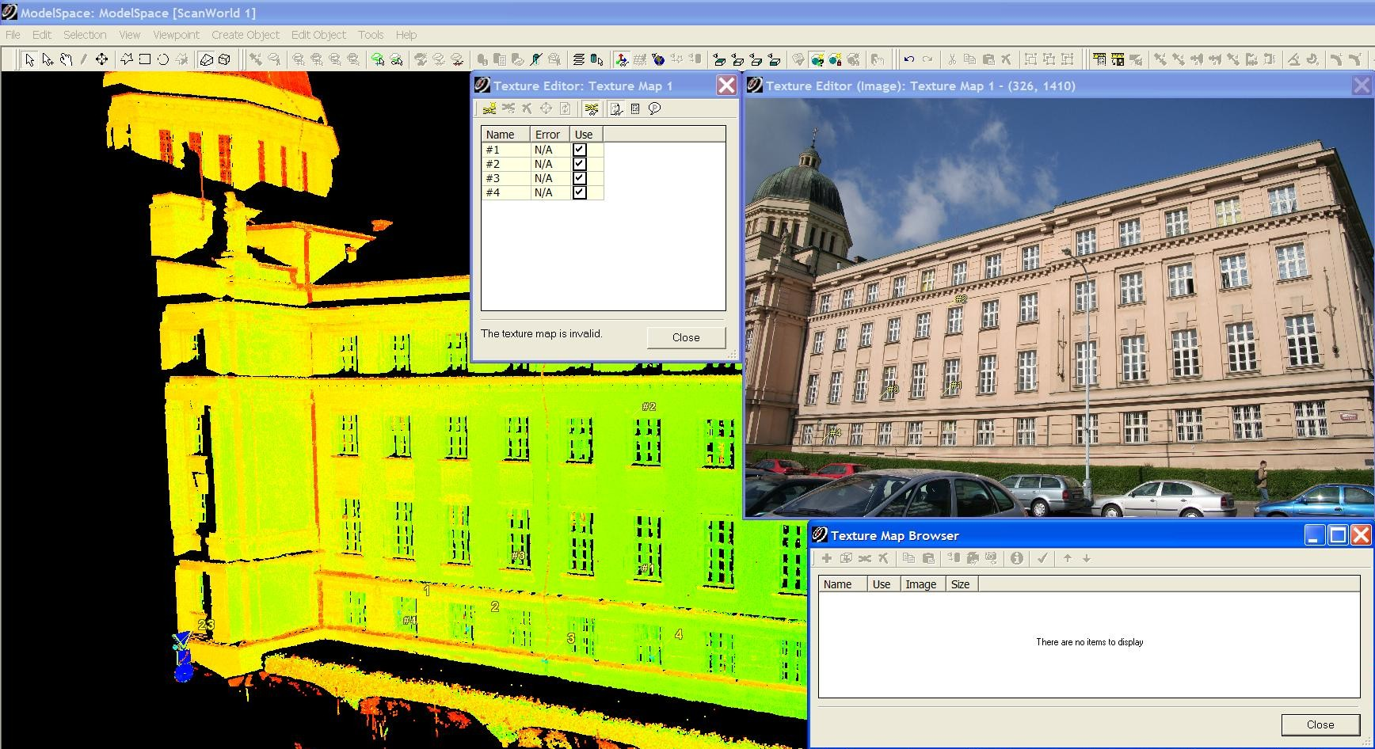Screen dimensions: 1375x749
Task: Click the layers stack icon
Action: pos(578,59)
